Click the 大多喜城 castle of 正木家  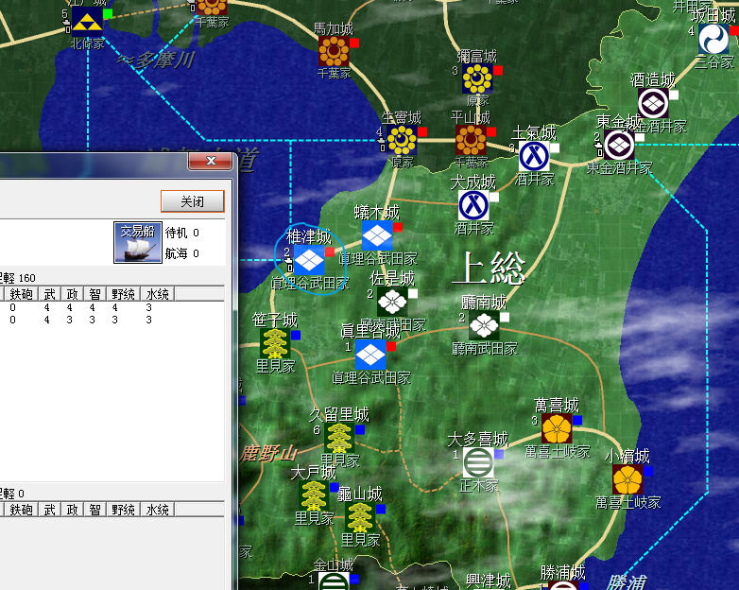[478, 462]
